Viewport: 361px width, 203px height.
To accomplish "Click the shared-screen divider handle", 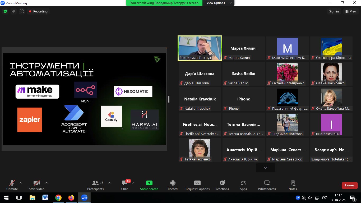I will (169, 99).
